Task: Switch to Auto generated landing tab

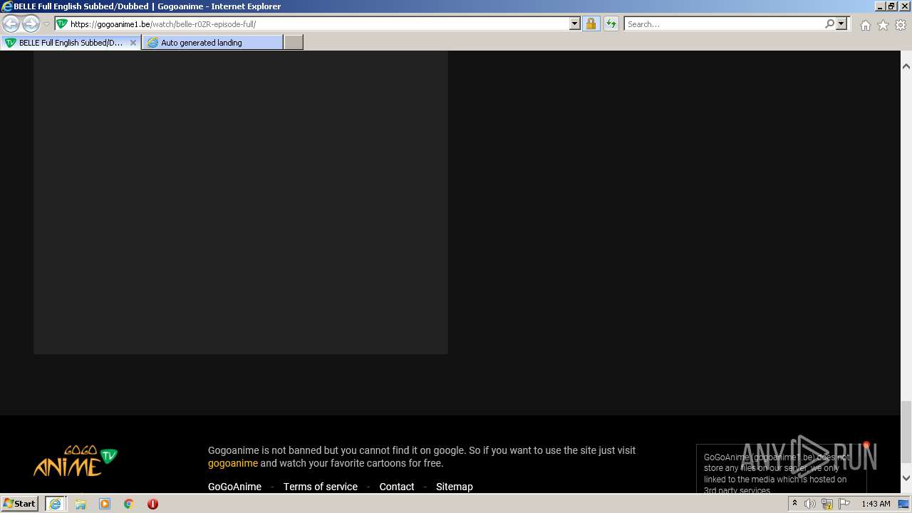Action: (212, 43)
